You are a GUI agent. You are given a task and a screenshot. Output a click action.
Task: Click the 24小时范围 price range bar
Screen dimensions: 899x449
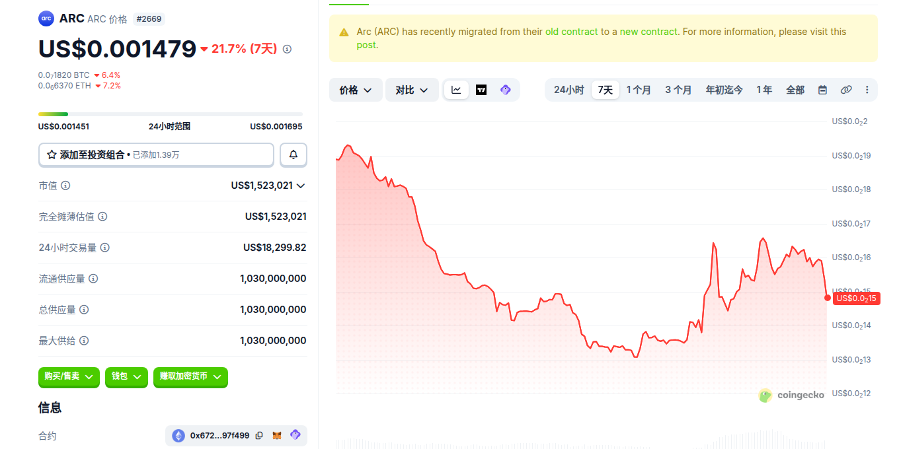[x=171, y=114]
